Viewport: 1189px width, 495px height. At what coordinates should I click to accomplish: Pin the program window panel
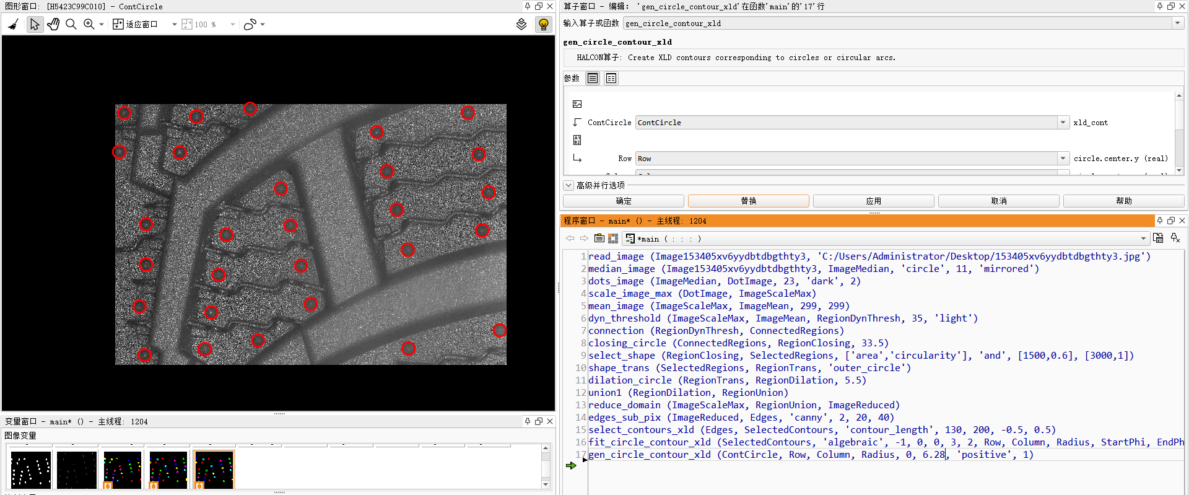(x=1160, y=221)
